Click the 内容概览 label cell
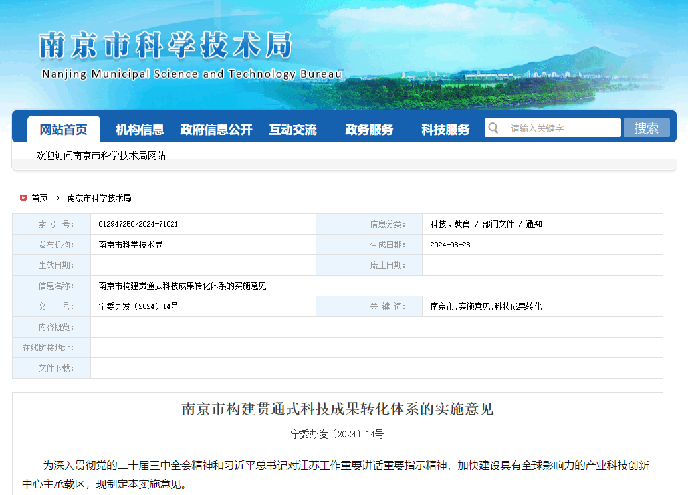 pos(51,327)
